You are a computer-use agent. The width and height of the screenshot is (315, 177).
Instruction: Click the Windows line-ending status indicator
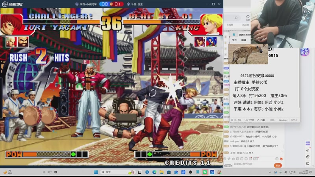coord(283,120)
